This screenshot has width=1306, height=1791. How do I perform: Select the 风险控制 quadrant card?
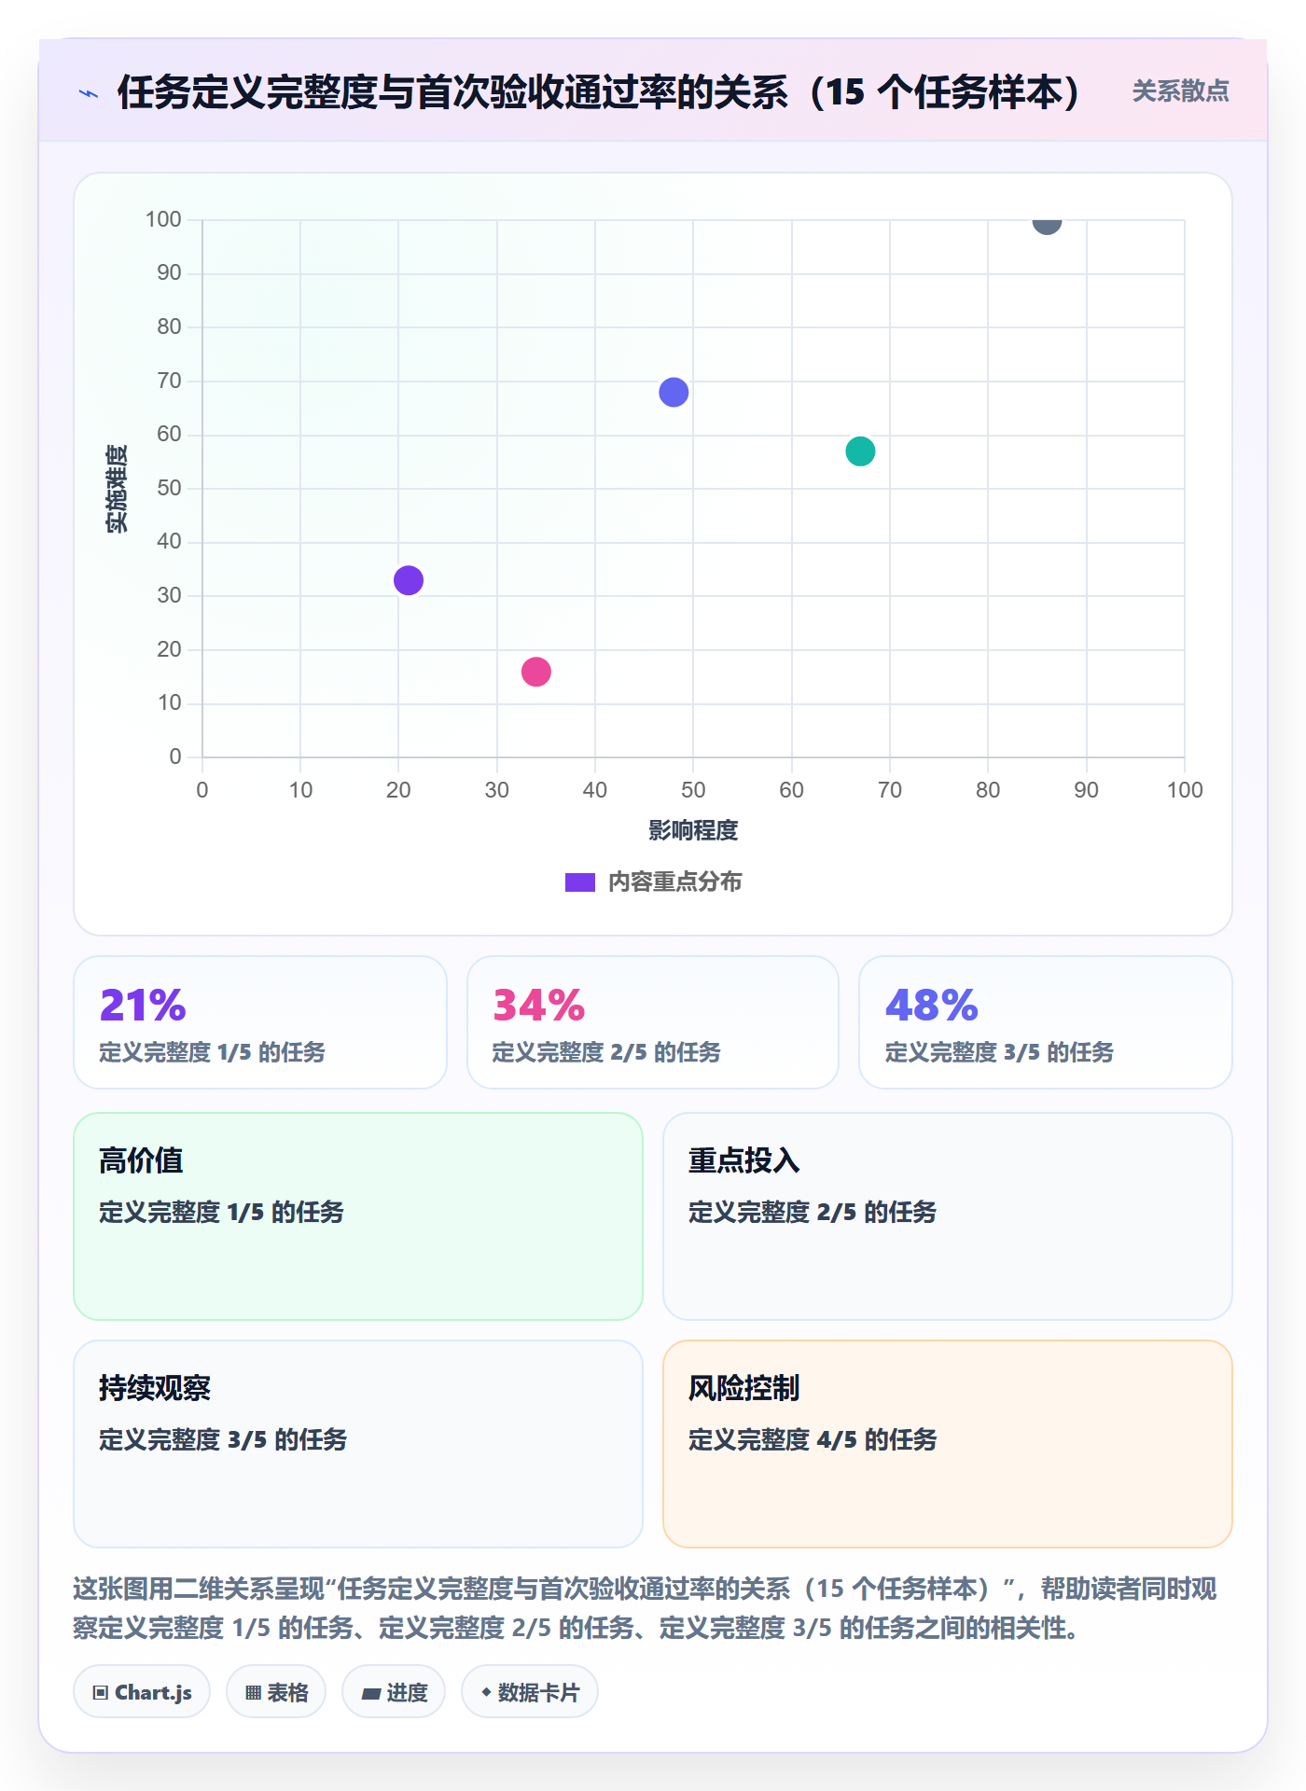948,1444
